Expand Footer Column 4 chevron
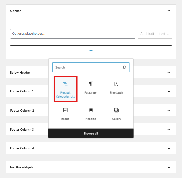This screenshot has height=178, width=182. pyautogui.click(x=169, y=148)
